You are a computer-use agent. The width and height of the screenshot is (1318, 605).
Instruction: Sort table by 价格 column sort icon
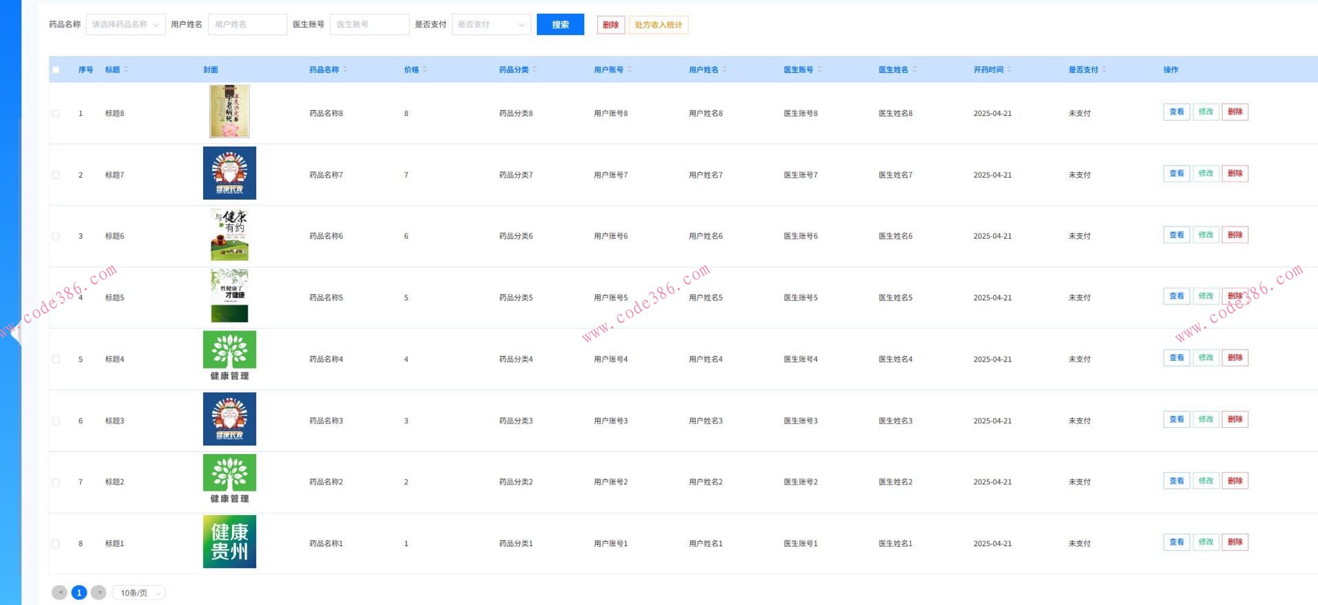pos(425,69)
